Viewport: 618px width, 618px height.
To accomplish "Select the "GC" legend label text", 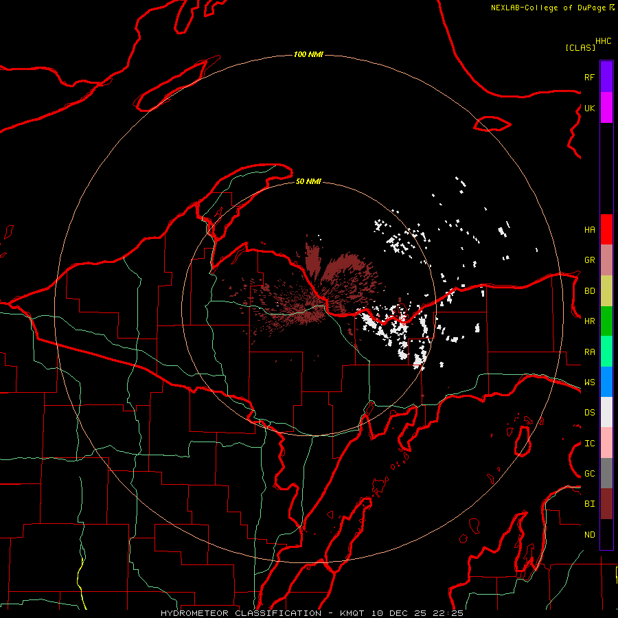I will point(589,474).
